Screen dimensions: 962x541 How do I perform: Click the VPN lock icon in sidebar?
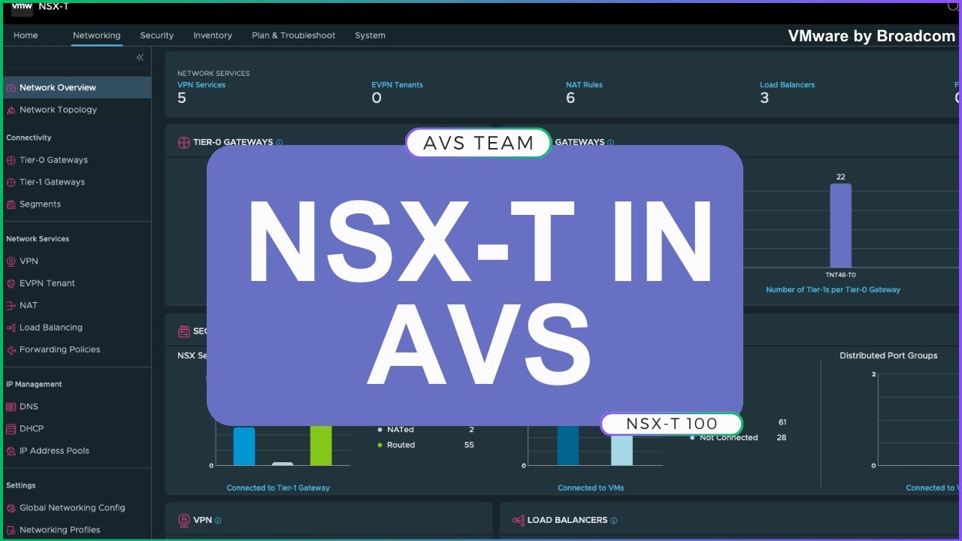tap(11, 261)
